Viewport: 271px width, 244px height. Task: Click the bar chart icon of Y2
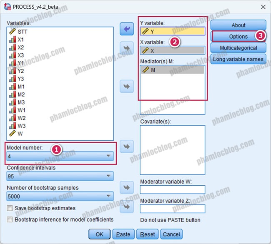click(x=13, y=71)
